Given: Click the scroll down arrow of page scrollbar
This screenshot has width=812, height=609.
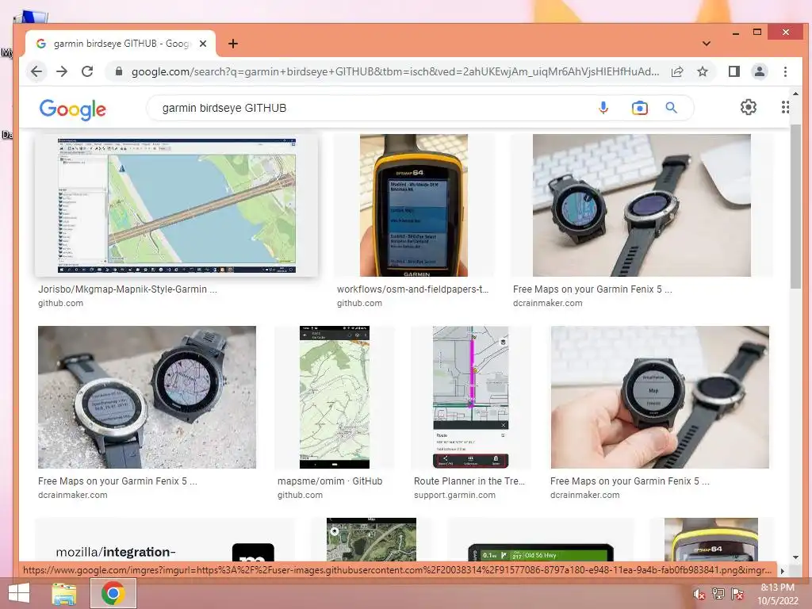Looking at the screenshot, I should [x=795, y=557].
